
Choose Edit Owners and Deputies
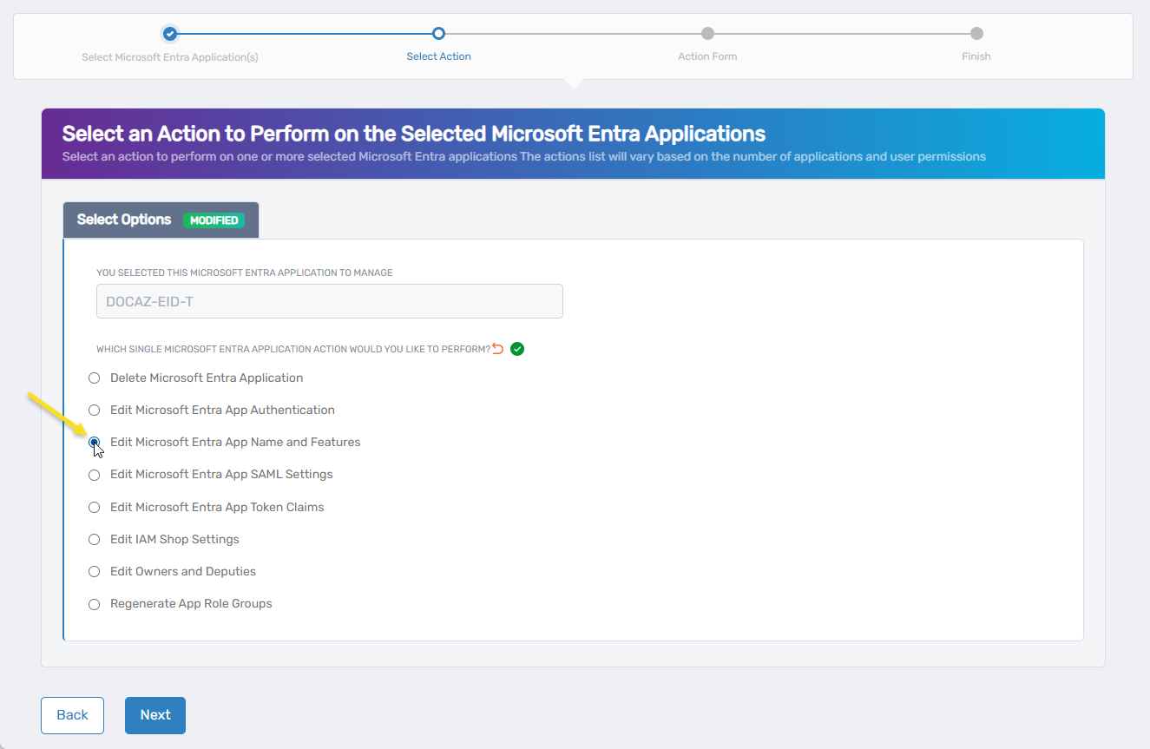[x=94, y=571]
